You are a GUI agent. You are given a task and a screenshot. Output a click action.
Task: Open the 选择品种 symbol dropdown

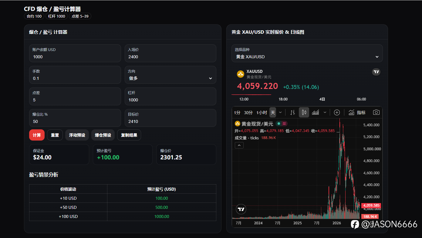(307, 53)
